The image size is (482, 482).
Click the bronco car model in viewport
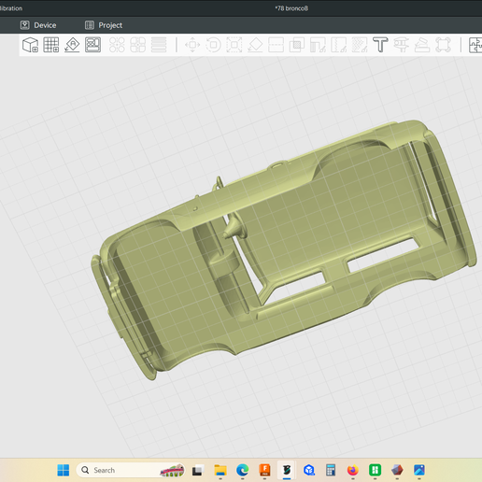coord(284,249)
